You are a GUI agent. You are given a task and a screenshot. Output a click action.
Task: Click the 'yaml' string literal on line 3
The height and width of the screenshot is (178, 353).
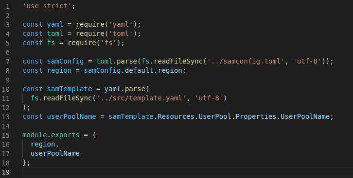pyautogui.click(x=121, y=24)
